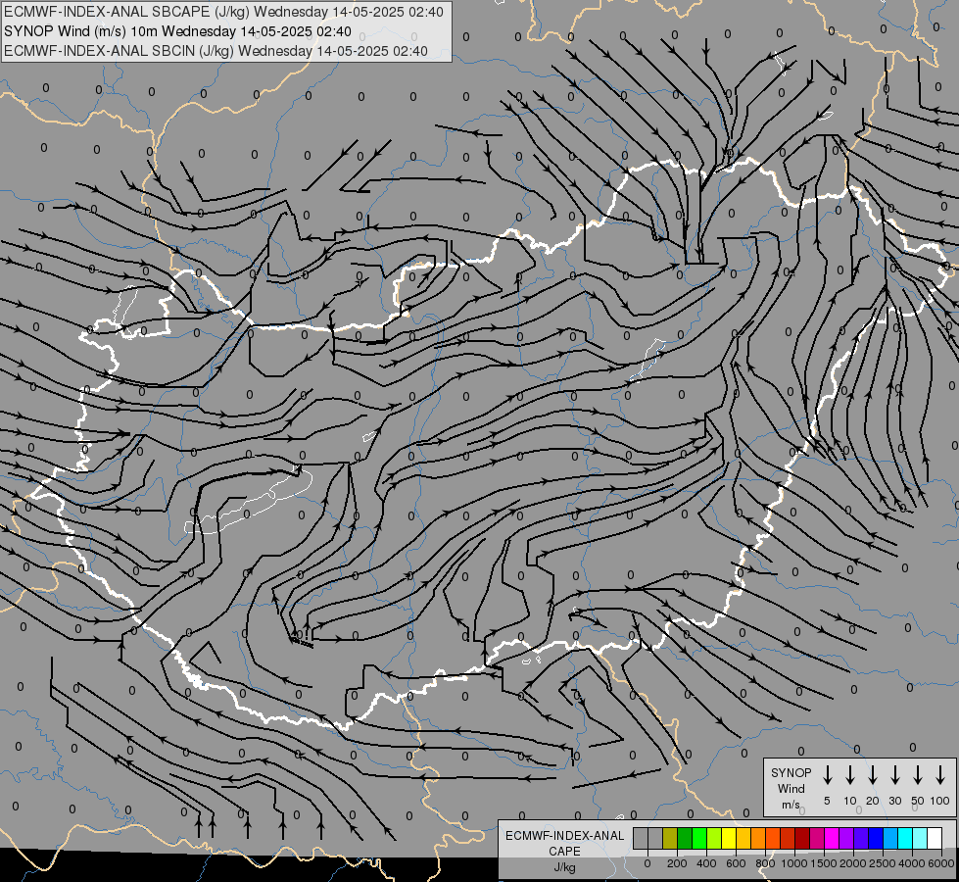Click the wind arrow above the 20 label
Screen dimensions: 959x882
[873, 775]
